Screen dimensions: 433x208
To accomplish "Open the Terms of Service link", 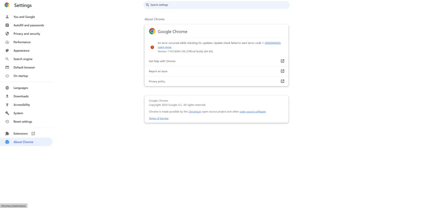I will click(159, 119).
